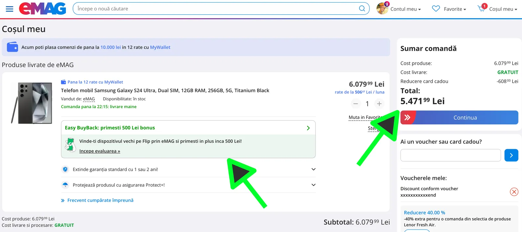Click Reducere 40.00 % voucher title
This screenshot has height=232, width=522.
click(424, 213)
